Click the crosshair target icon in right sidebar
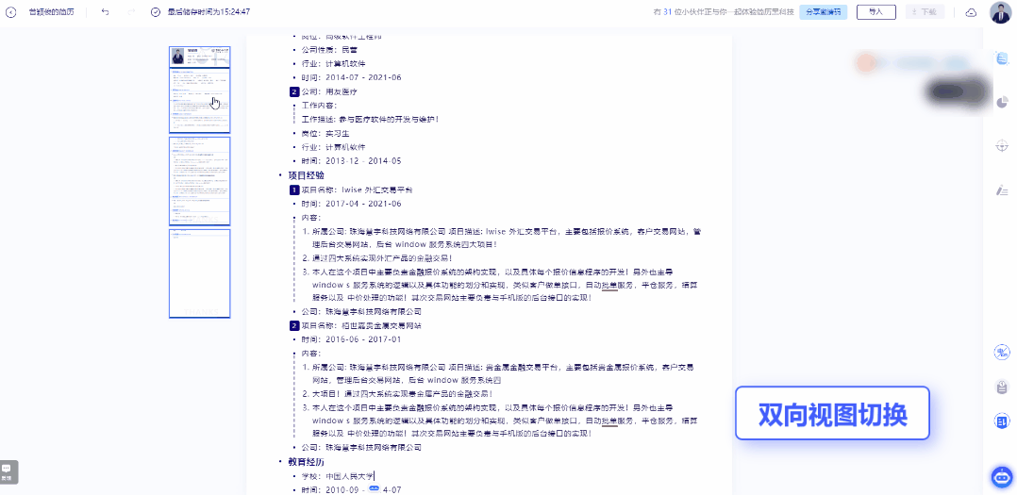Viewport: 1017px width, 495px height. click(1002, 146)
